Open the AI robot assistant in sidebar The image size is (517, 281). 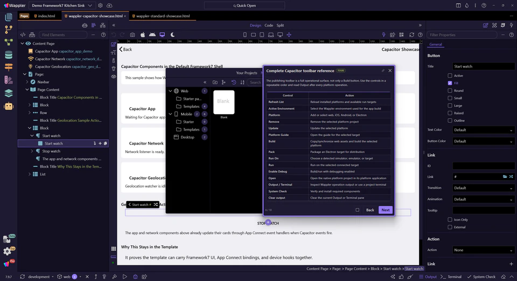click(x=9, y=106)
